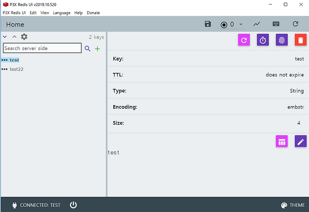Click the String type value
Screen dimensions: 309x212
[297, 91]
